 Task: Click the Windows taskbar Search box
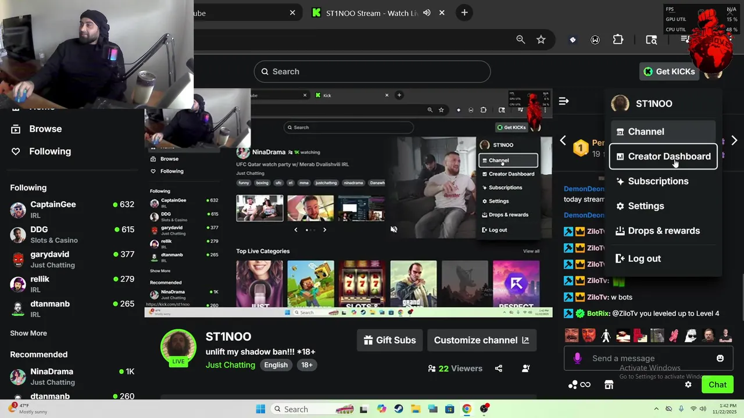pos(314,409)
